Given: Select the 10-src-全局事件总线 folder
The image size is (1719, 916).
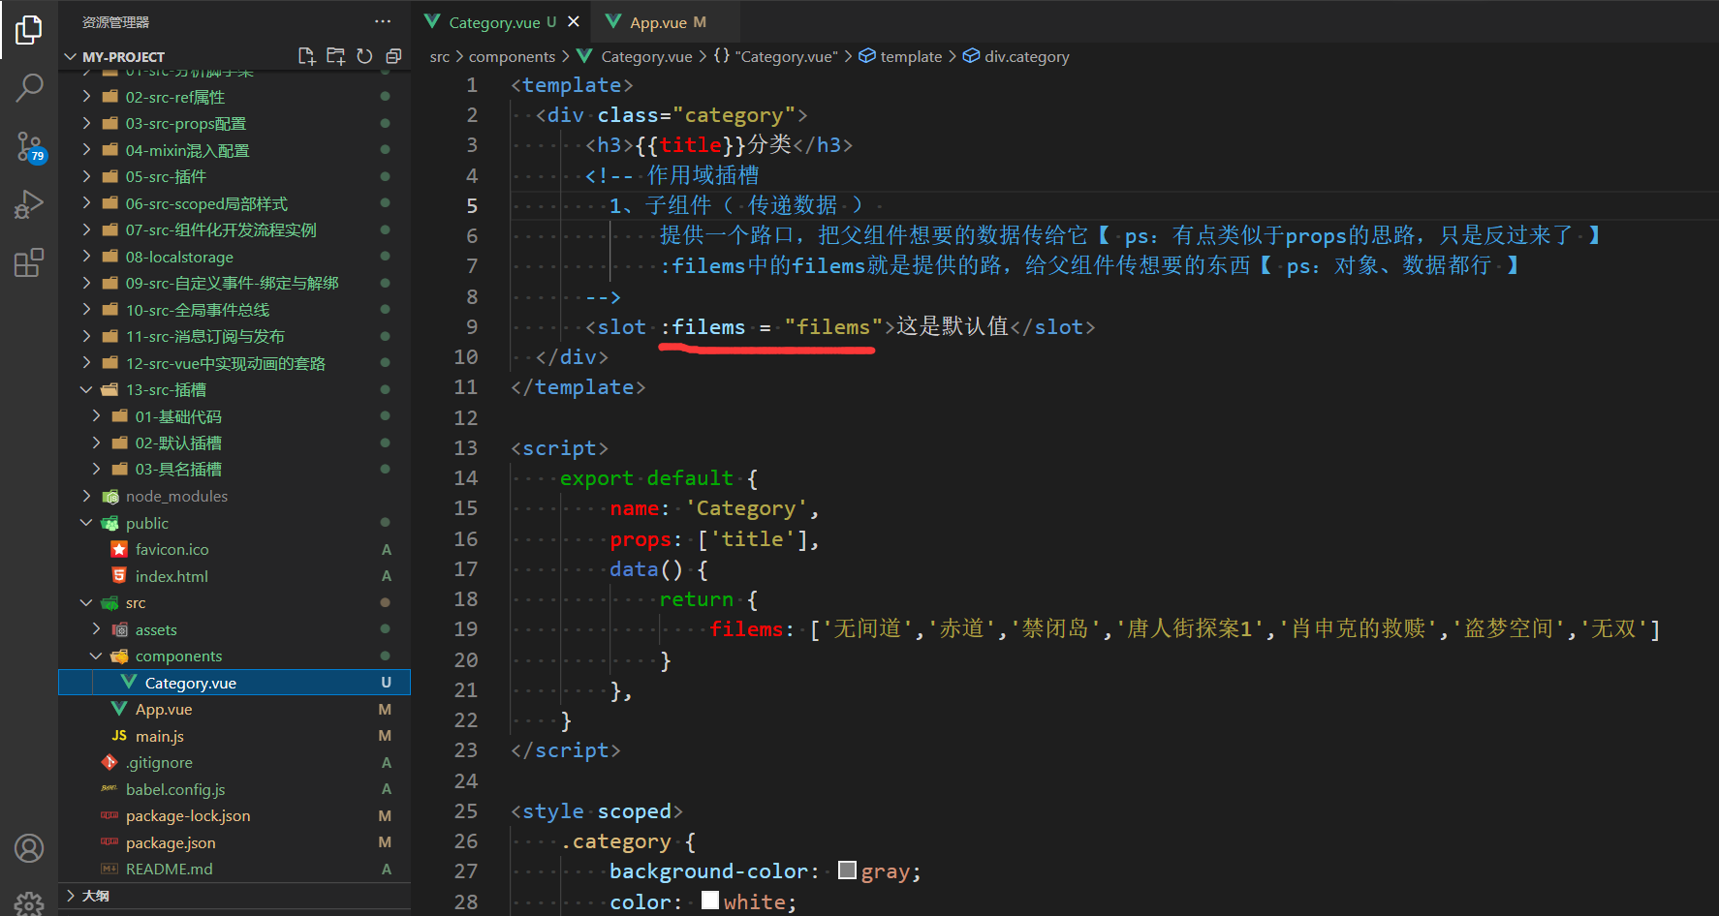Looking at the screenshot, I should [x=234, y=310].
